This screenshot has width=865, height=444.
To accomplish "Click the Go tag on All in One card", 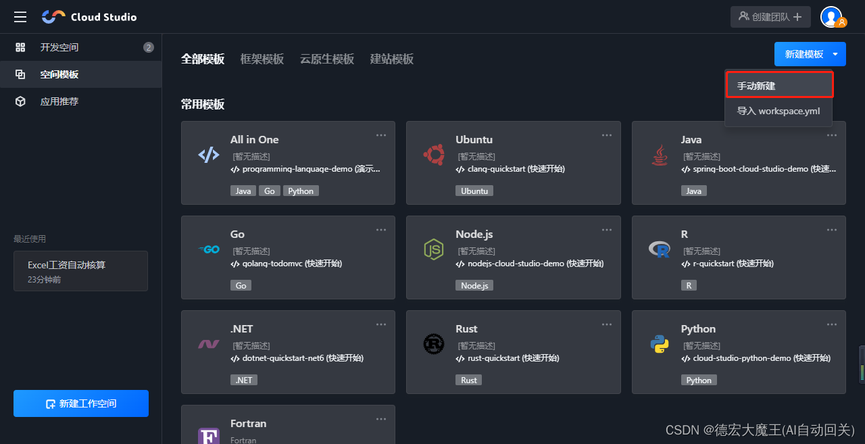I will (x=269, y=191).
